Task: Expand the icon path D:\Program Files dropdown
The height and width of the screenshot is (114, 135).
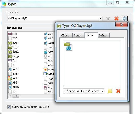Action: (x=102, y=91)
